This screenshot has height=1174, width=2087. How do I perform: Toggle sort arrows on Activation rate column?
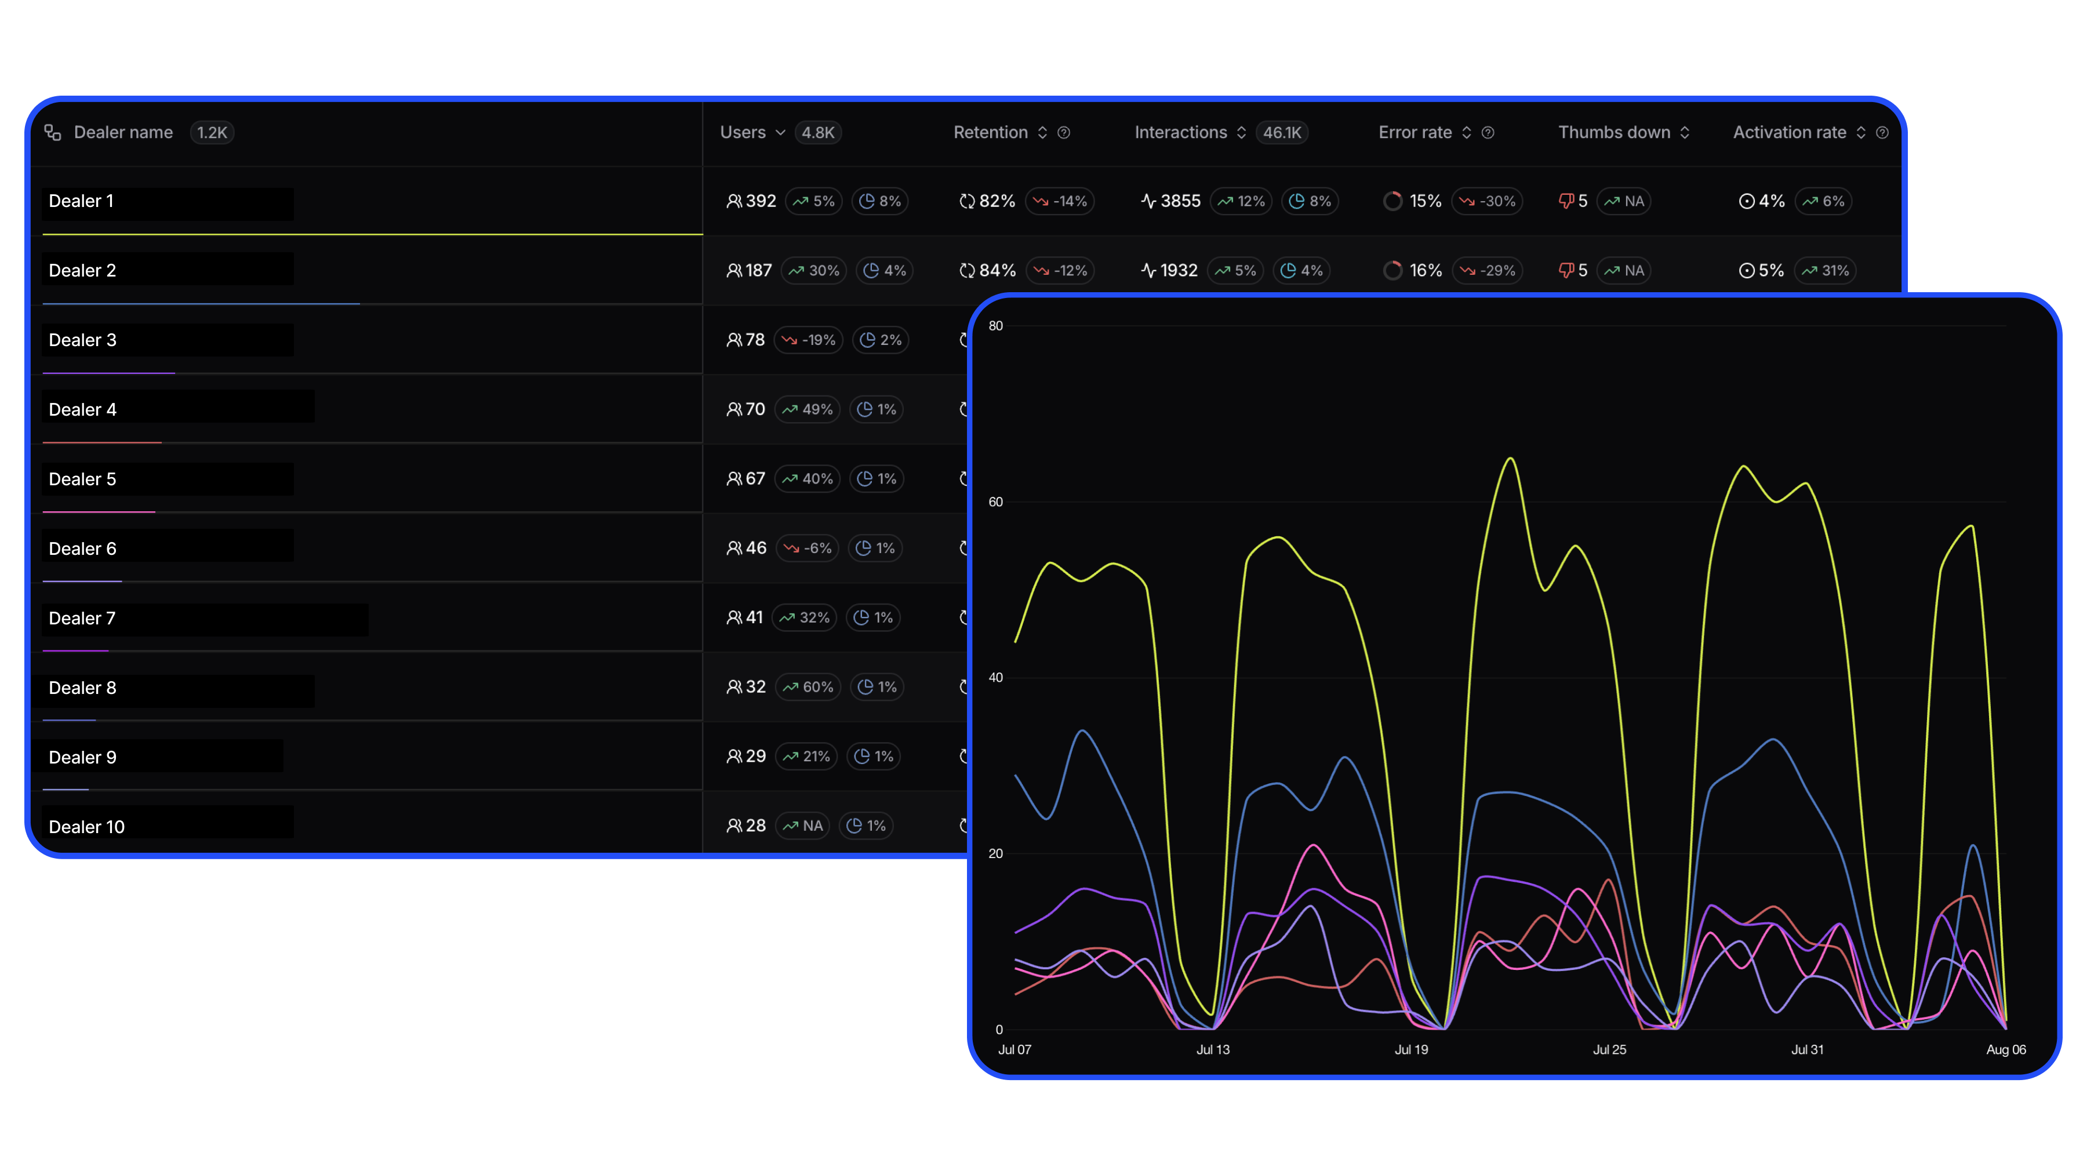[1861, 132]
